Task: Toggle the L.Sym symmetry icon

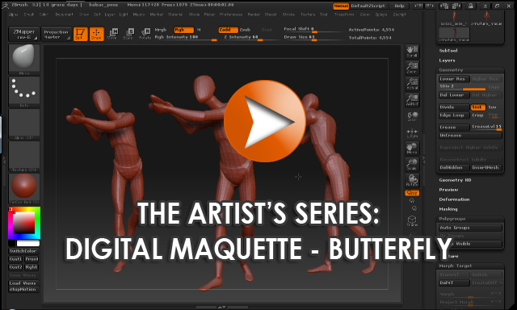Action: pos(412,132)
